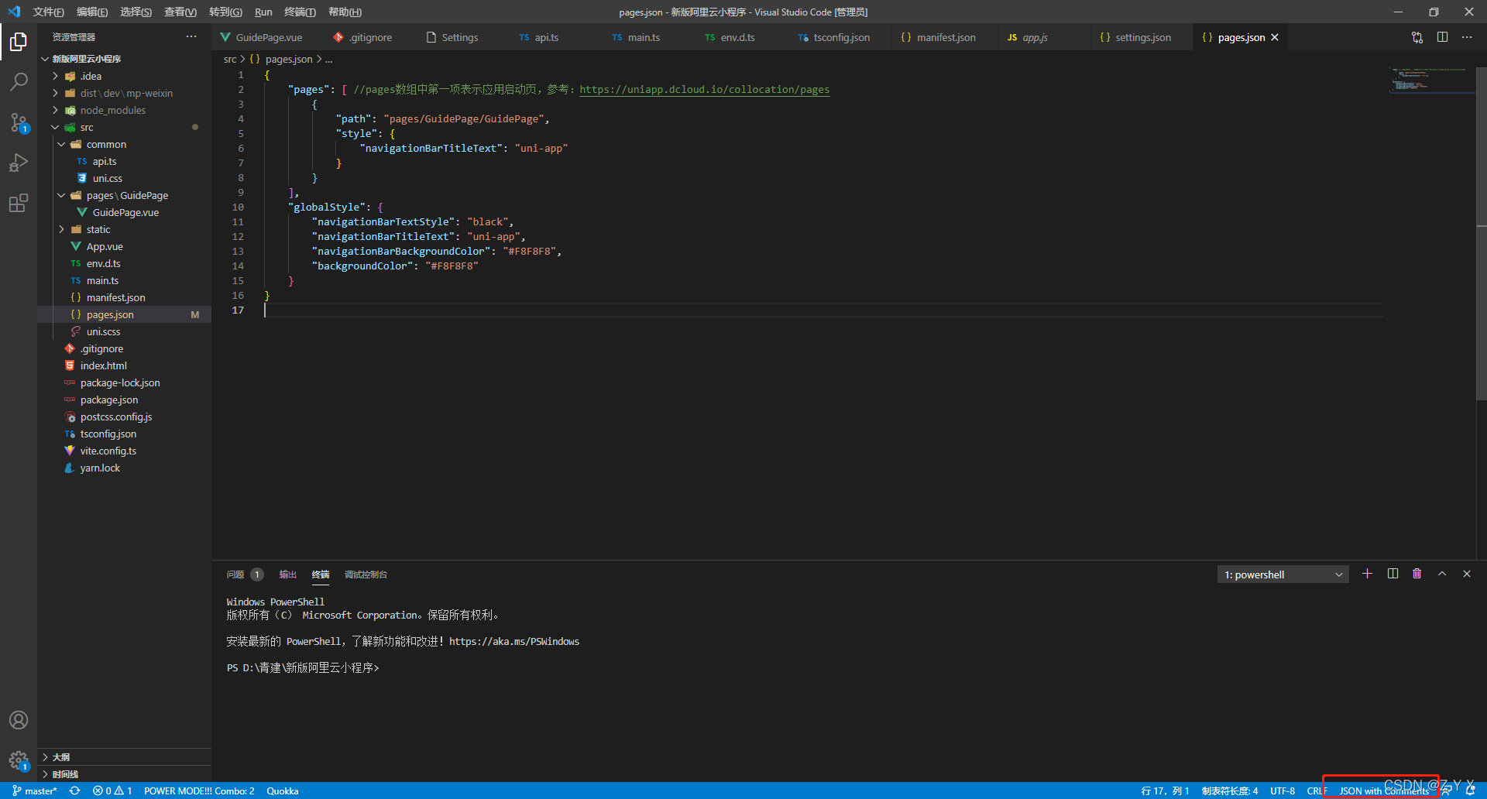Open the Extensions view icon

coord(19,203)
